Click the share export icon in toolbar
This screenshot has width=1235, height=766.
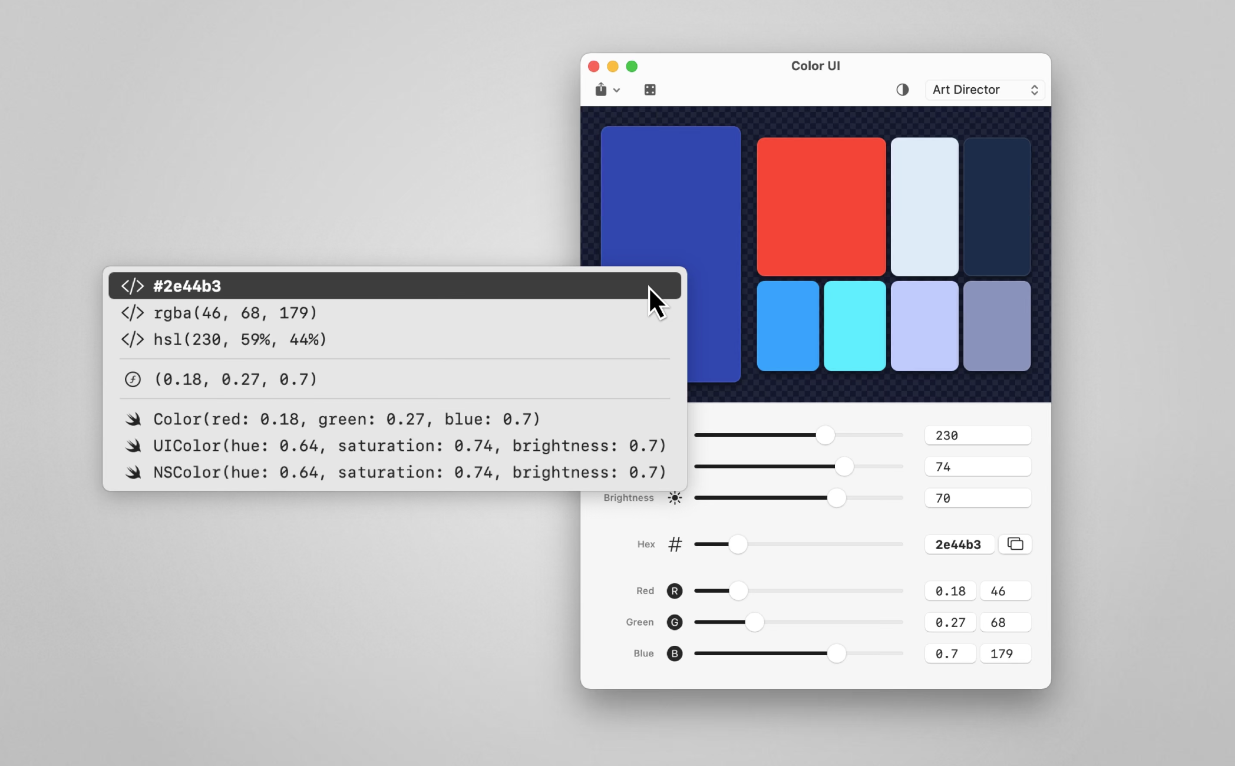pyautogui.click(x=600, y=90)
